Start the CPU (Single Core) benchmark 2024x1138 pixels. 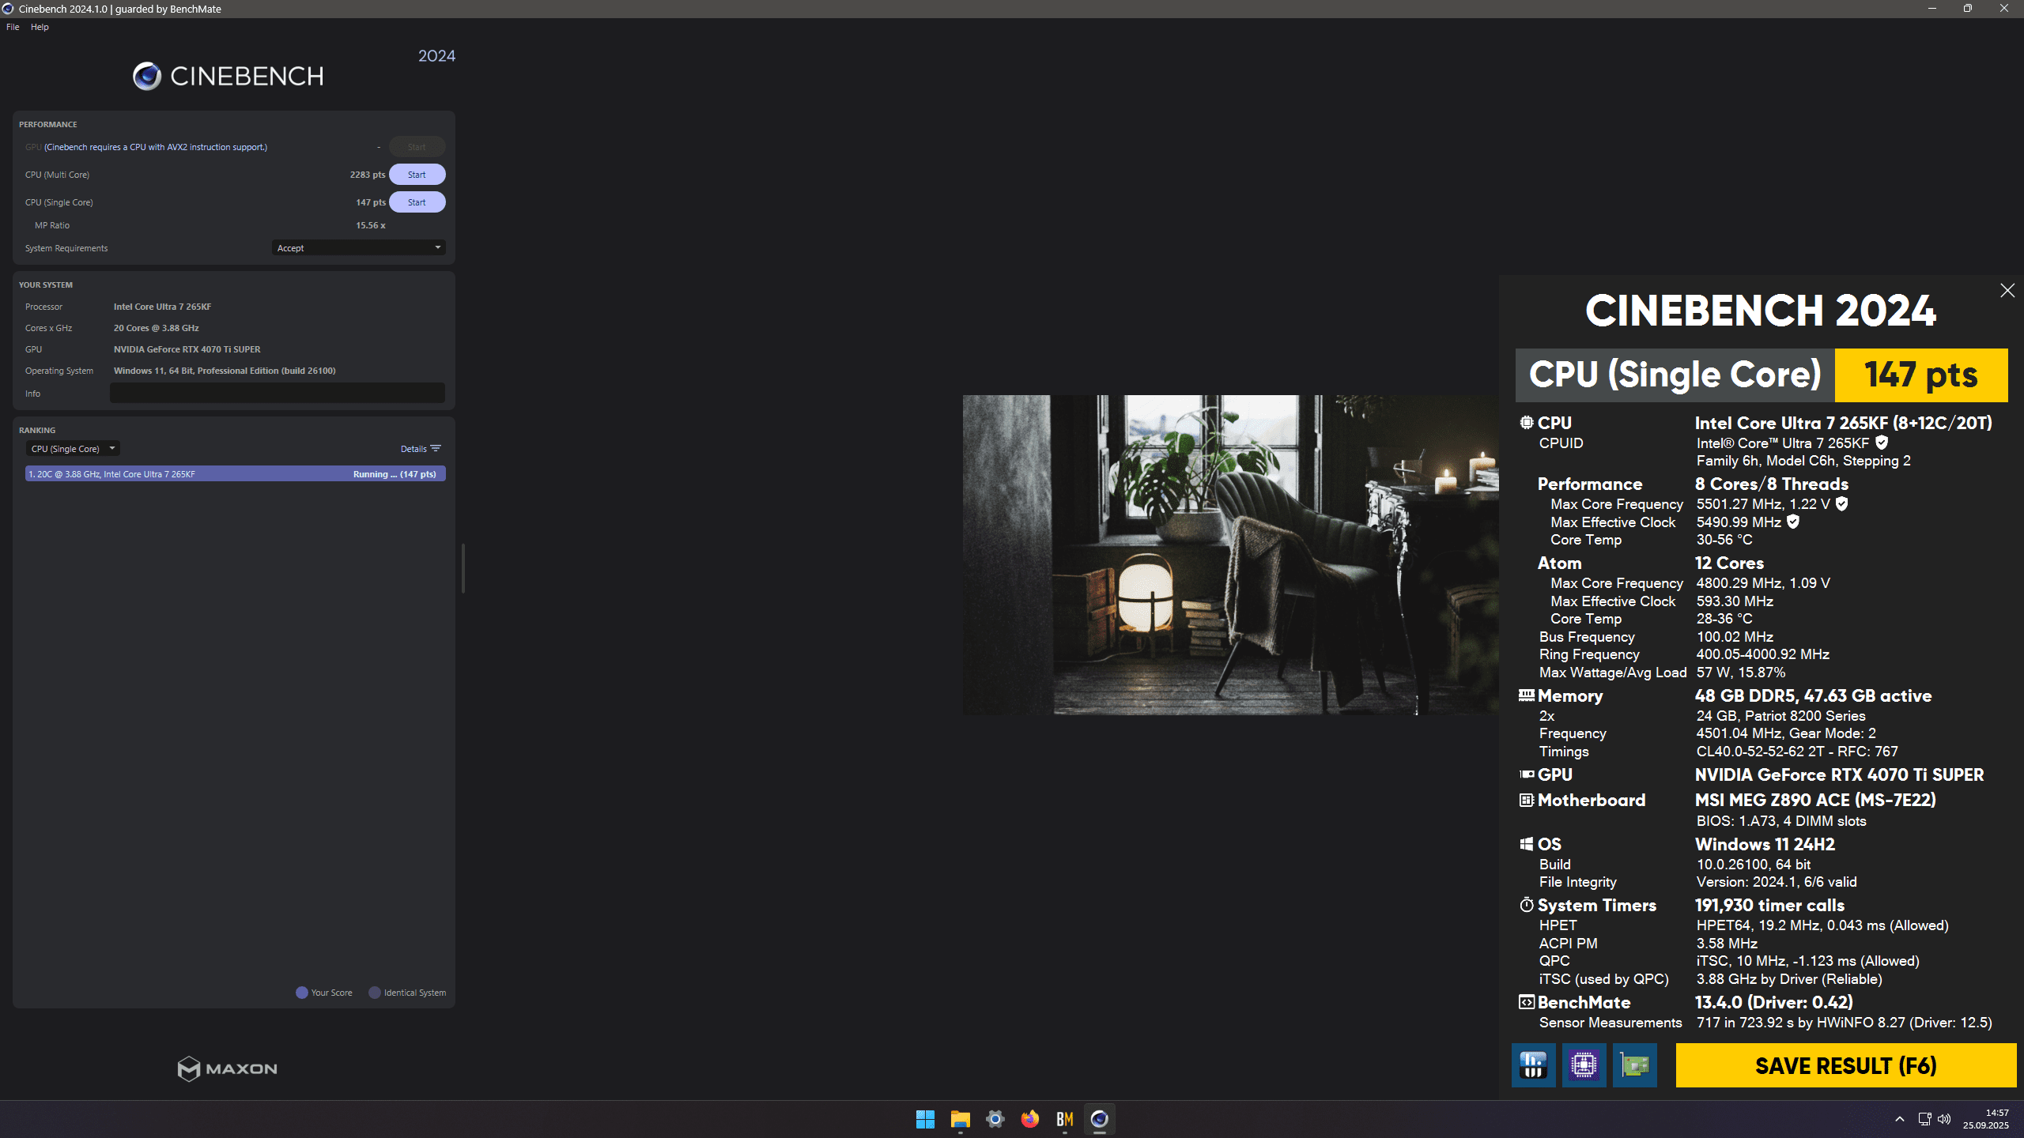417,202
